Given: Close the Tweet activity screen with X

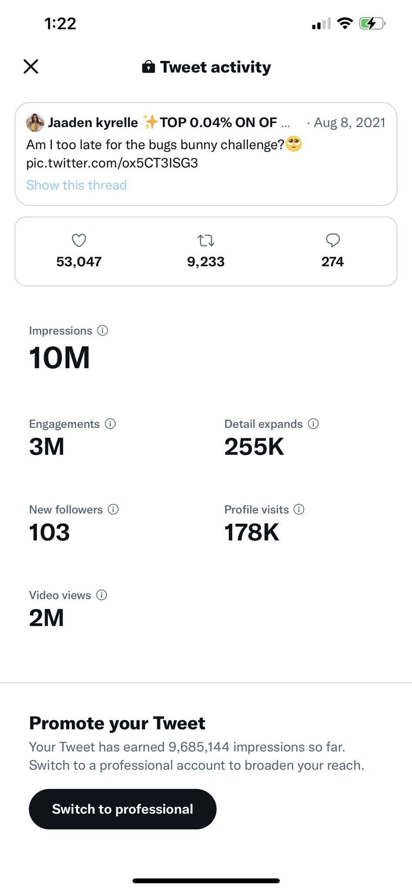Looking at the screenshot, I should pyautogui.click(x=31, y=67).
